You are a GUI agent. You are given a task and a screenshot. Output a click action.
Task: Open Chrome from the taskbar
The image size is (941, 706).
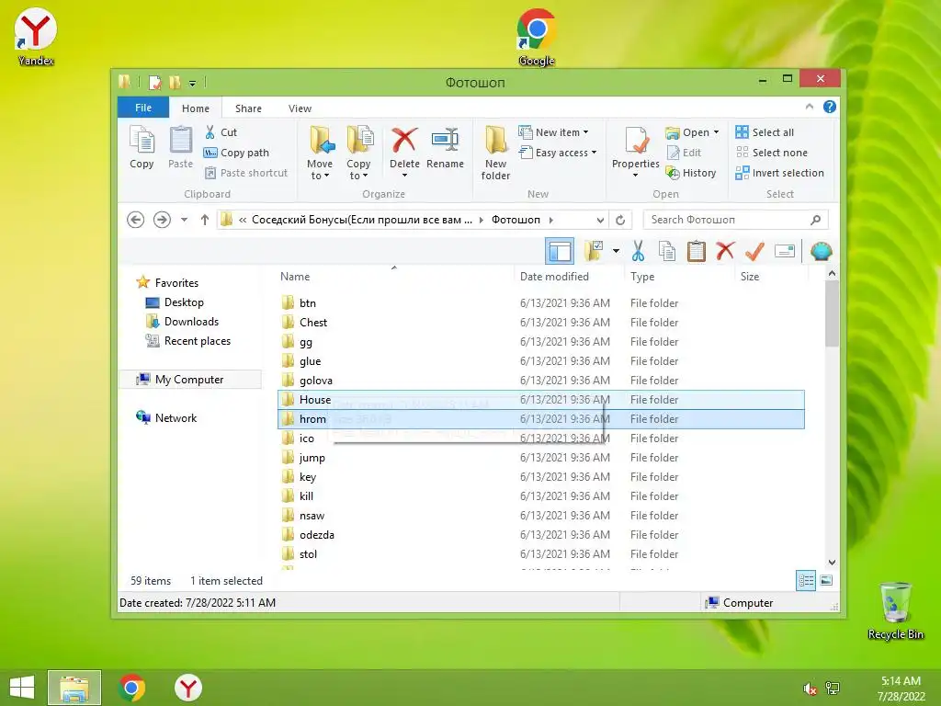click(131, 688)
